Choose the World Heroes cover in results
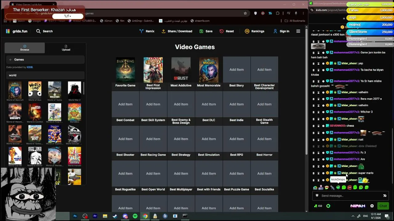This screenshot has width=394, height=221. click(x=74, y=155)
